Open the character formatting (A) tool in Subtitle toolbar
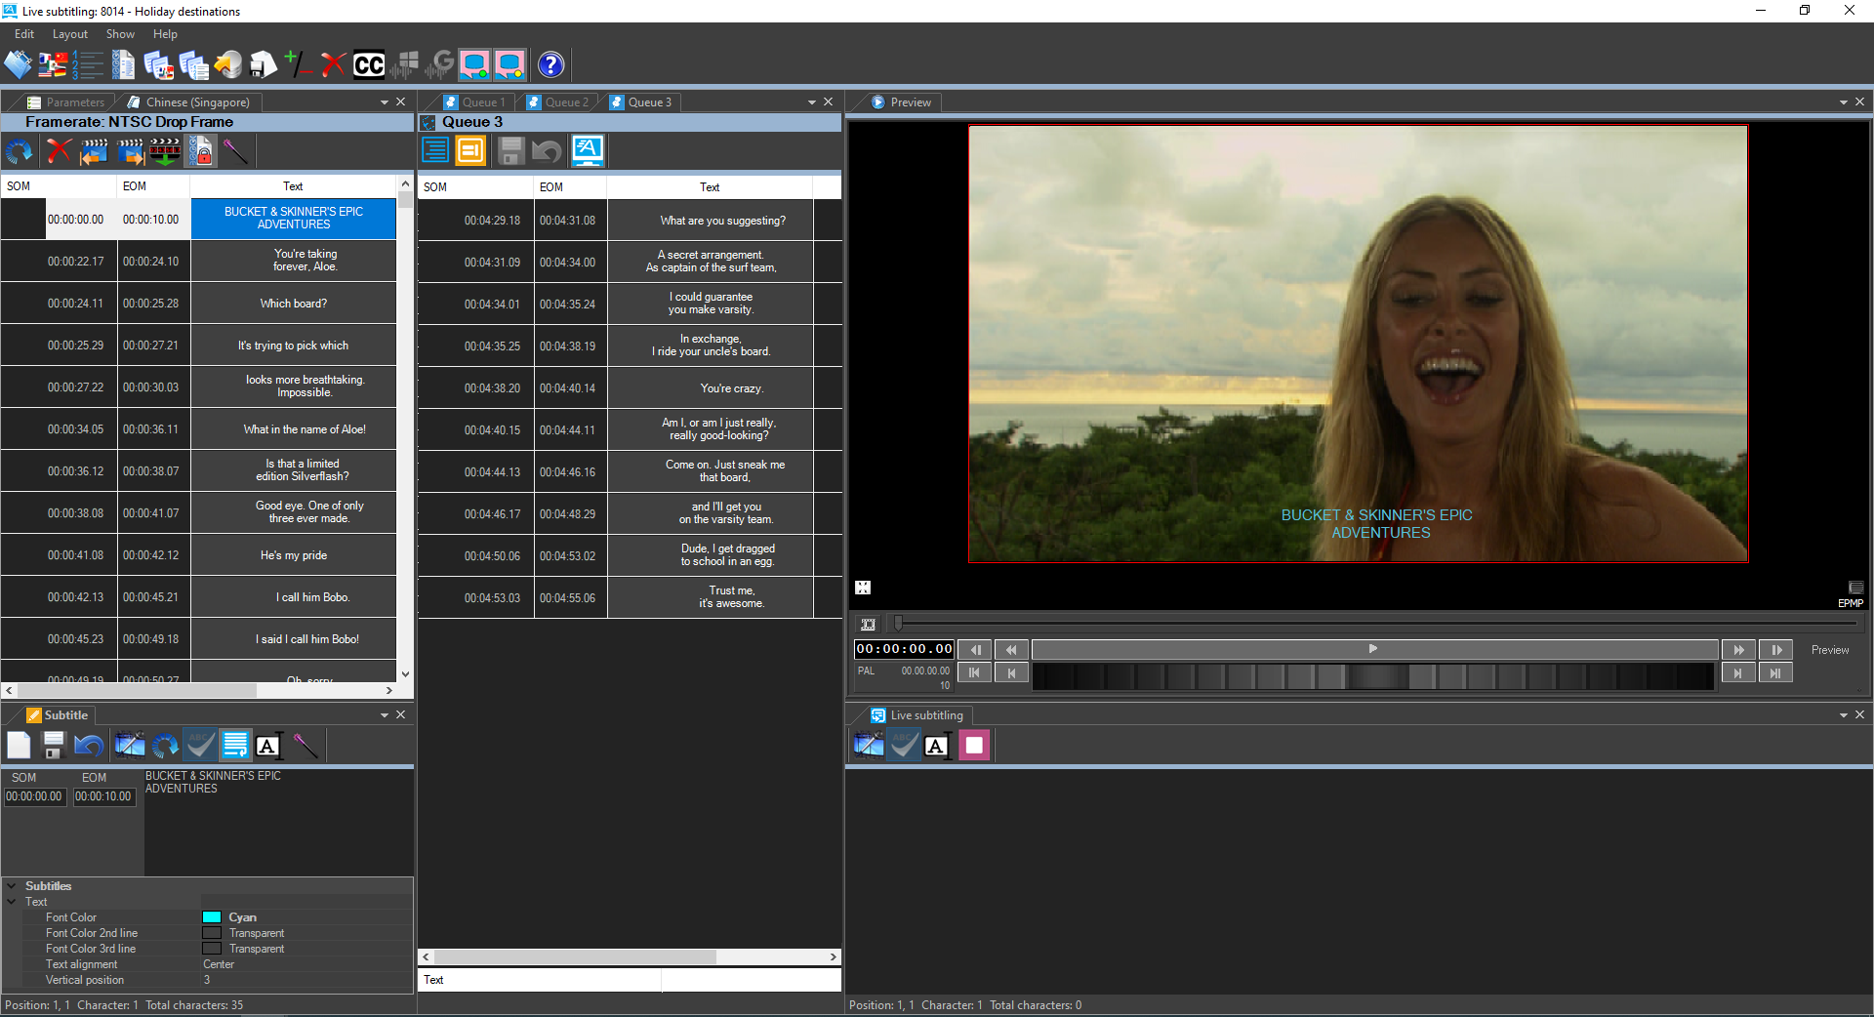1874x1017 pixels. 270,745
